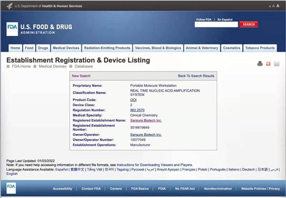Follow the regulation number 862.2570 link
Image resolution: width=286 pixels, height=198 pixels.
(x=138, y=110)
